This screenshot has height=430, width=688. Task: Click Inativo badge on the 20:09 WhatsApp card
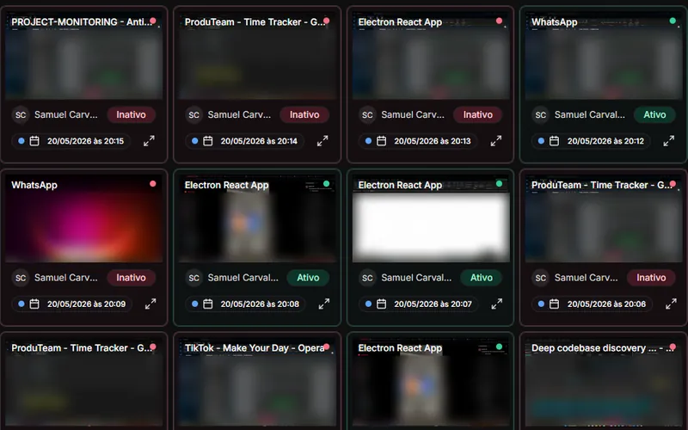click(131, 277)
